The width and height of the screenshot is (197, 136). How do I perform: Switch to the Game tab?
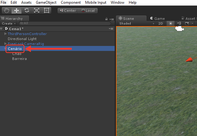pos(157,19)
